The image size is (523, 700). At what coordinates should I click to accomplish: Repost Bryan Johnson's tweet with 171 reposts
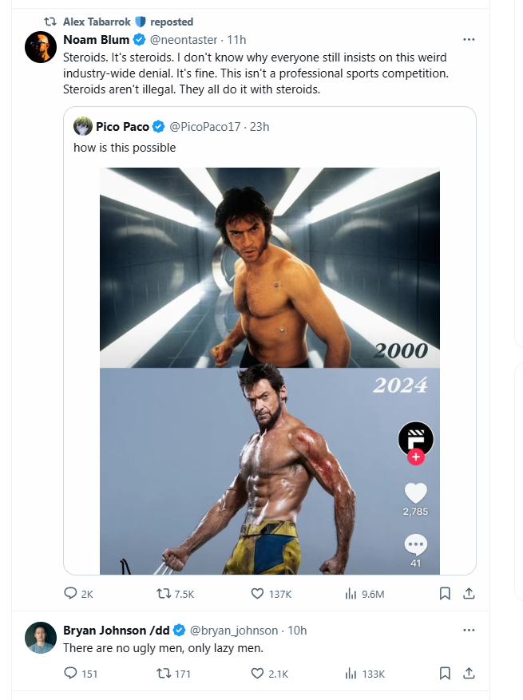click(x=164, y=674)
